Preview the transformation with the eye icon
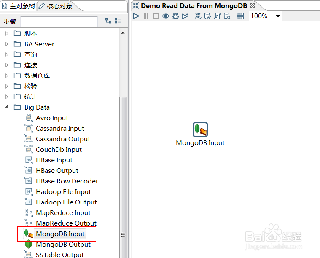 pos(166,16)
